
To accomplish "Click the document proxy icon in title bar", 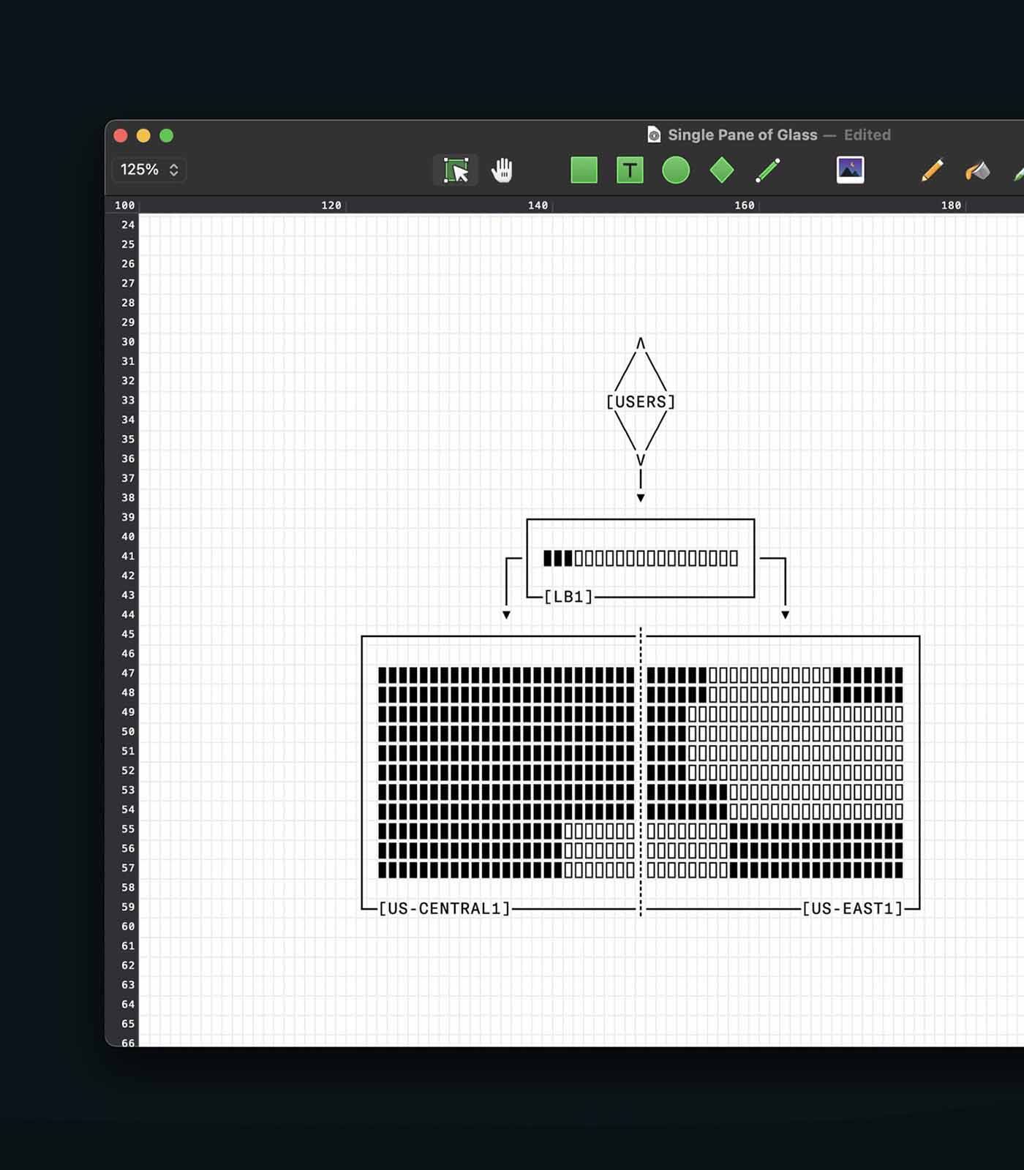I will 654,135.
